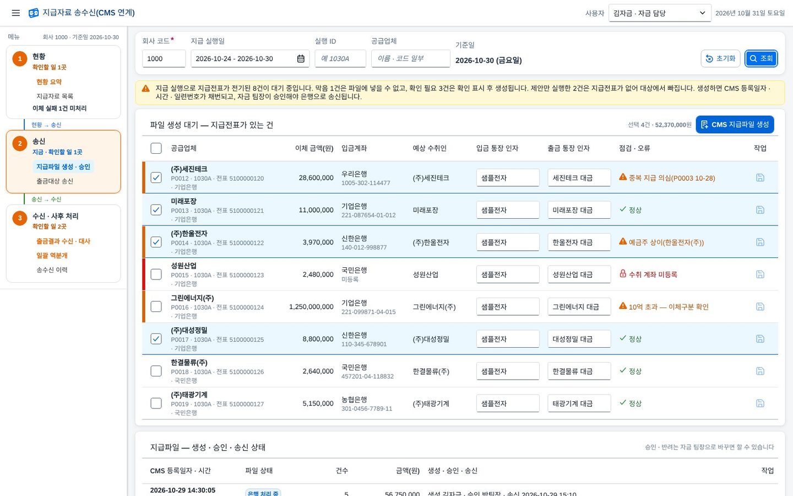Image resolution: width=793 pixels, height=496 pixels.
Task: Click the warning triangle in the yellow notice banner
Action: click(x=146, y=88)
